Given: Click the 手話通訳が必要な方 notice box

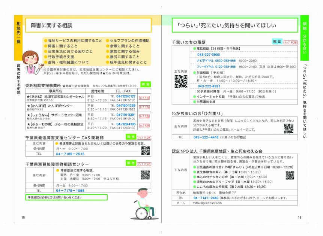Looking at the screenshot, I should pos(66,197).
